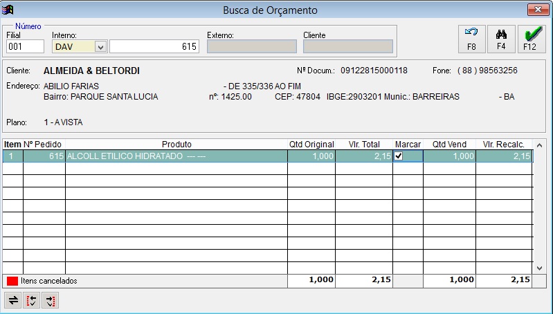Click client name ALMEIDA & BELTORDI
553x314 pixels.
pyautogui.click(x=91, y=71)
